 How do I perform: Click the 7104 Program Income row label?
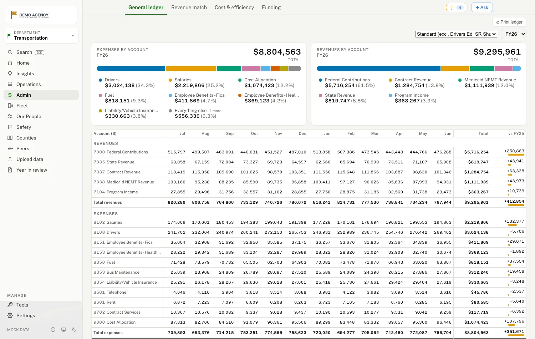(116, 192)
